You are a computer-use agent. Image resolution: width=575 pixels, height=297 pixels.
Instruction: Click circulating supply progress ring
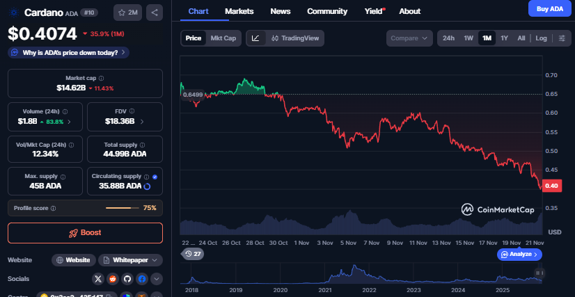click(x=147, y=186)
